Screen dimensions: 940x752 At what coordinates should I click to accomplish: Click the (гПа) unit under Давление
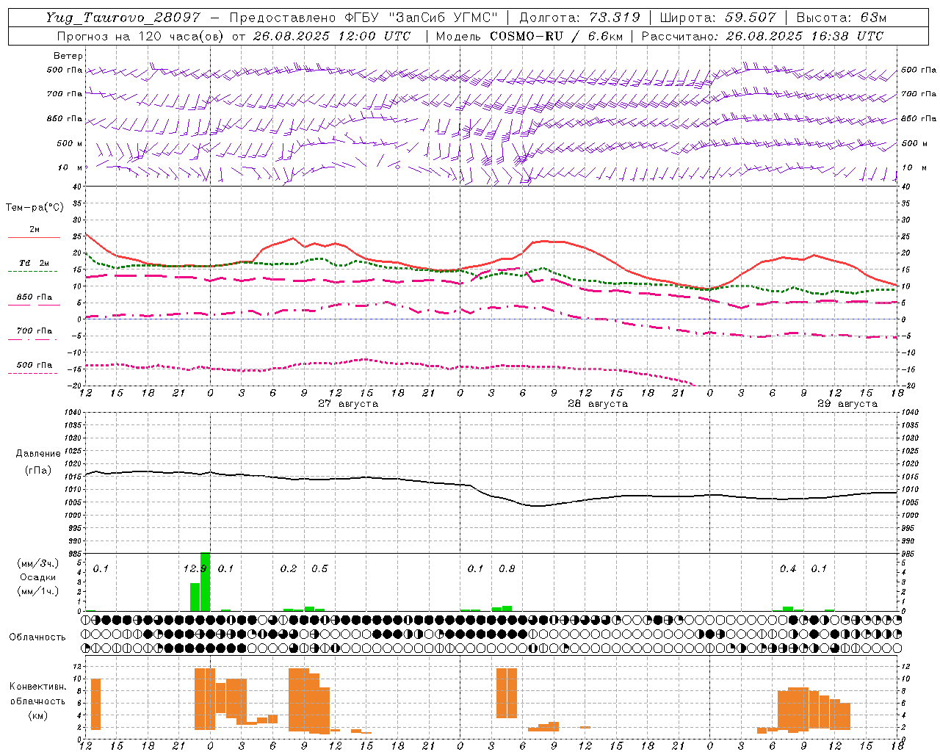38,470
